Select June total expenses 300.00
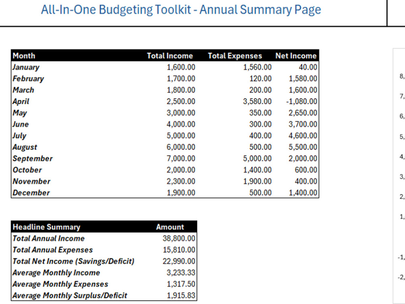This screenshot has height=304, width=405. 260,124
